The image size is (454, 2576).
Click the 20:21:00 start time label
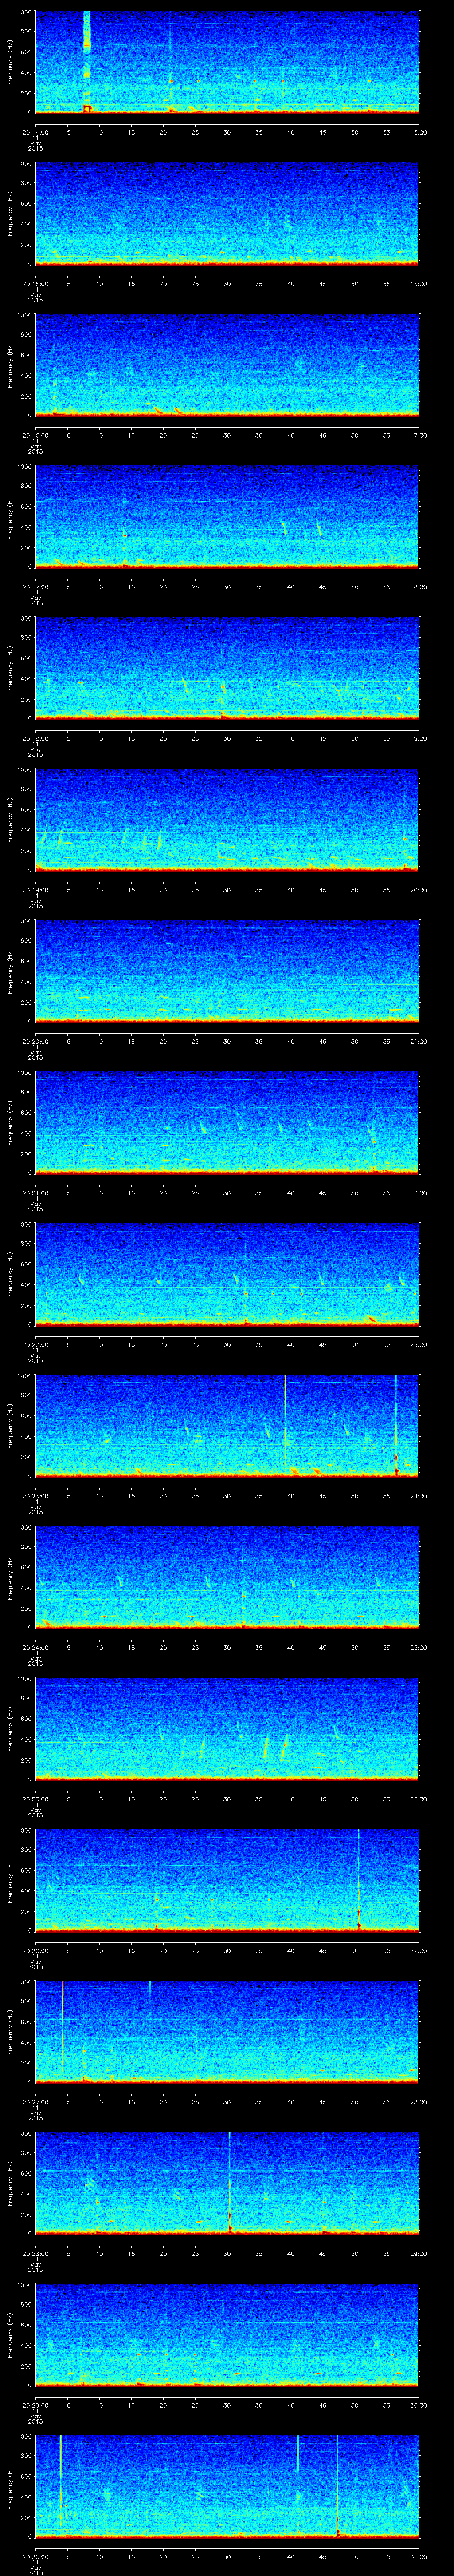pos(35,1193)
